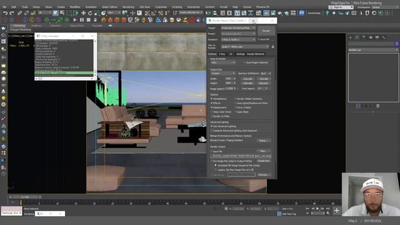400x225 pixels.
Task: Enable the Video Color Check checkbox
Action: point(211,112)
